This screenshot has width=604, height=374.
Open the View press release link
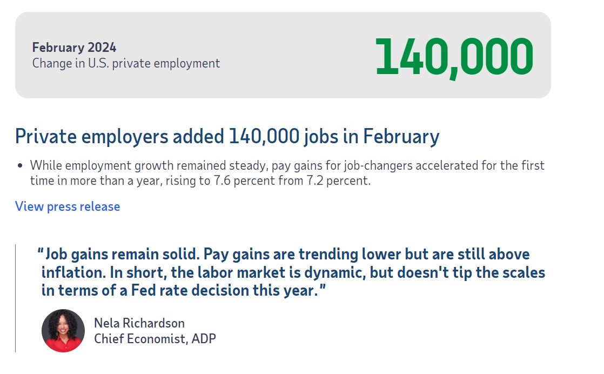click(x=68, y=206)
